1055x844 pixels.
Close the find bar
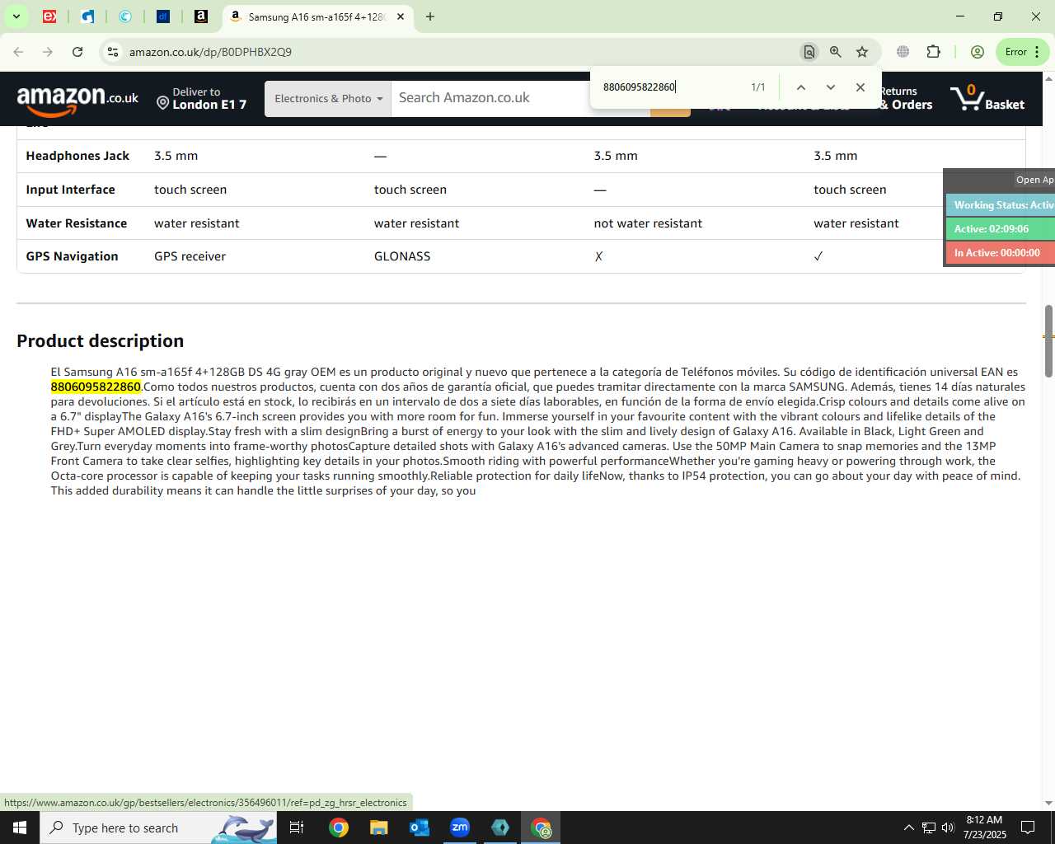pyautogui.click(x=860, y=87)
